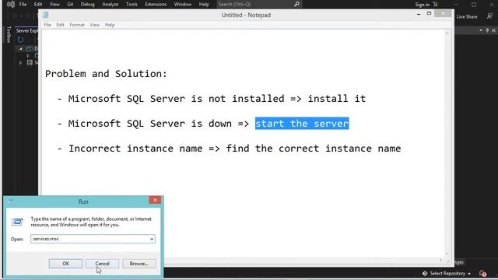Click the search magnifier icon in Visual Studio
Viewport: 498px width, 280px height.
pos(296,4)
